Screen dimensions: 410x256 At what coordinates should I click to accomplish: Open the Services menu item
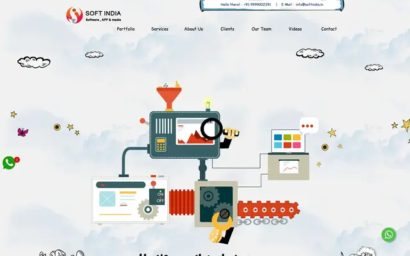[160, 29]
